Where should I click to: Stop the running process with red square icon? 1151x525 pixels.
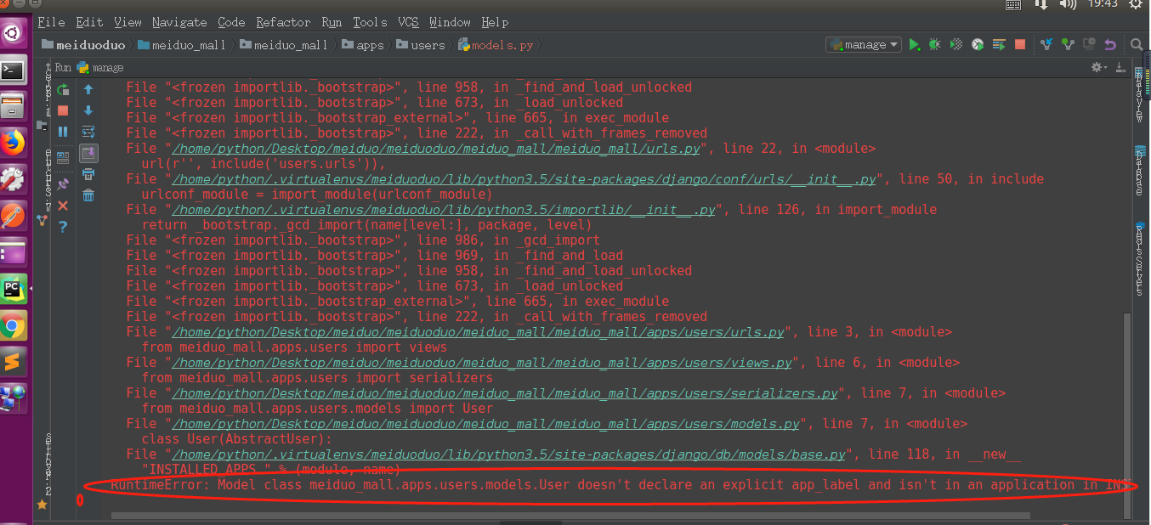pos(62,110)
